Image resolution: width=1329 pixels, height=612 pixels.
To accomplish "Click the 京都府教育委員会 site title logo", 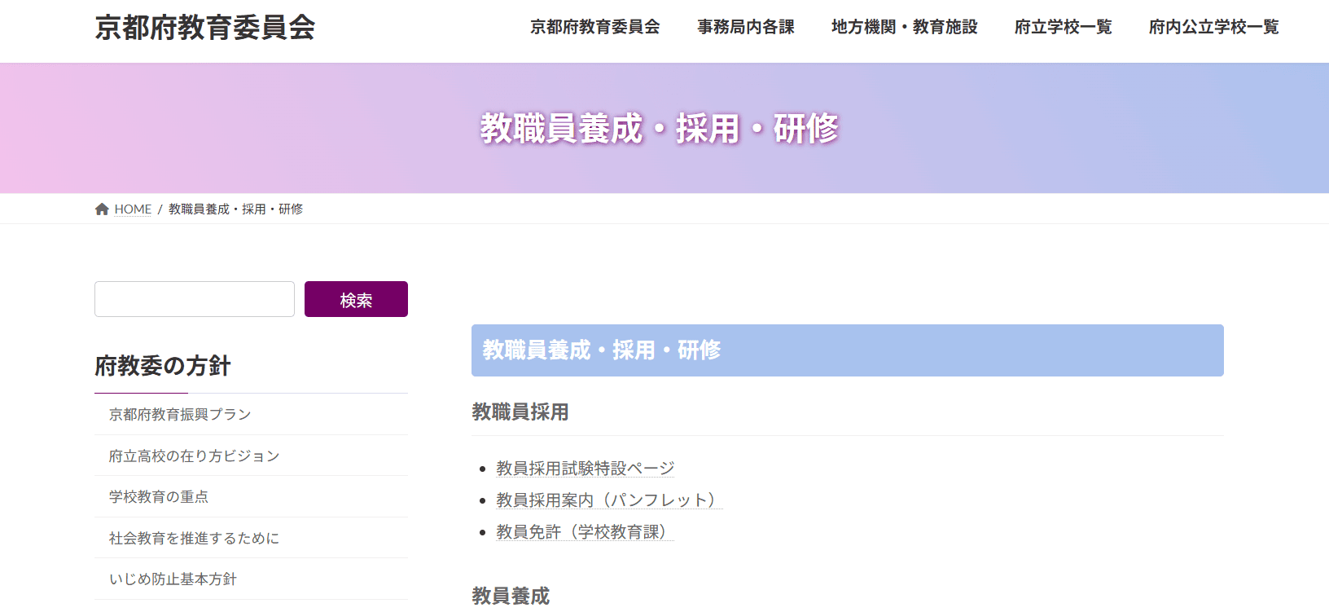I will point(205,28).
